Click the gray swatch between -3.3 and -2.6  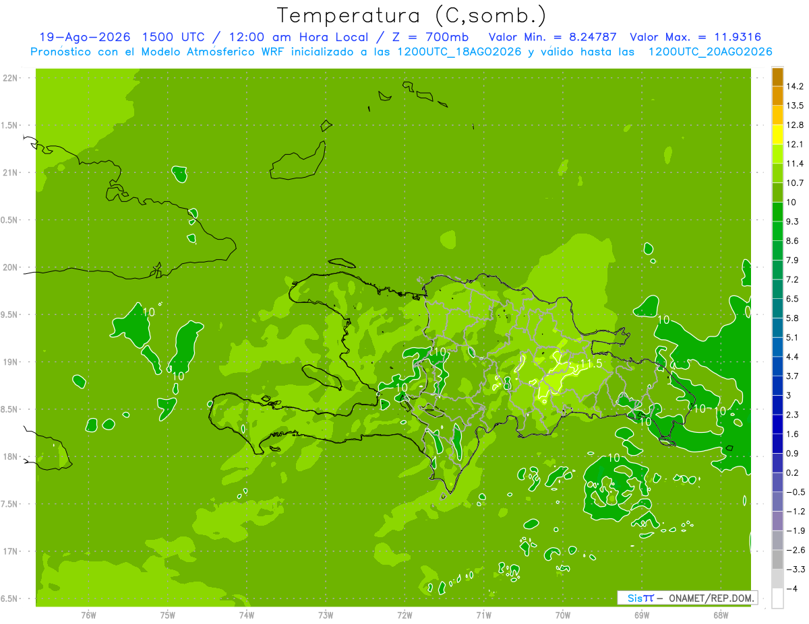(777, 559)
